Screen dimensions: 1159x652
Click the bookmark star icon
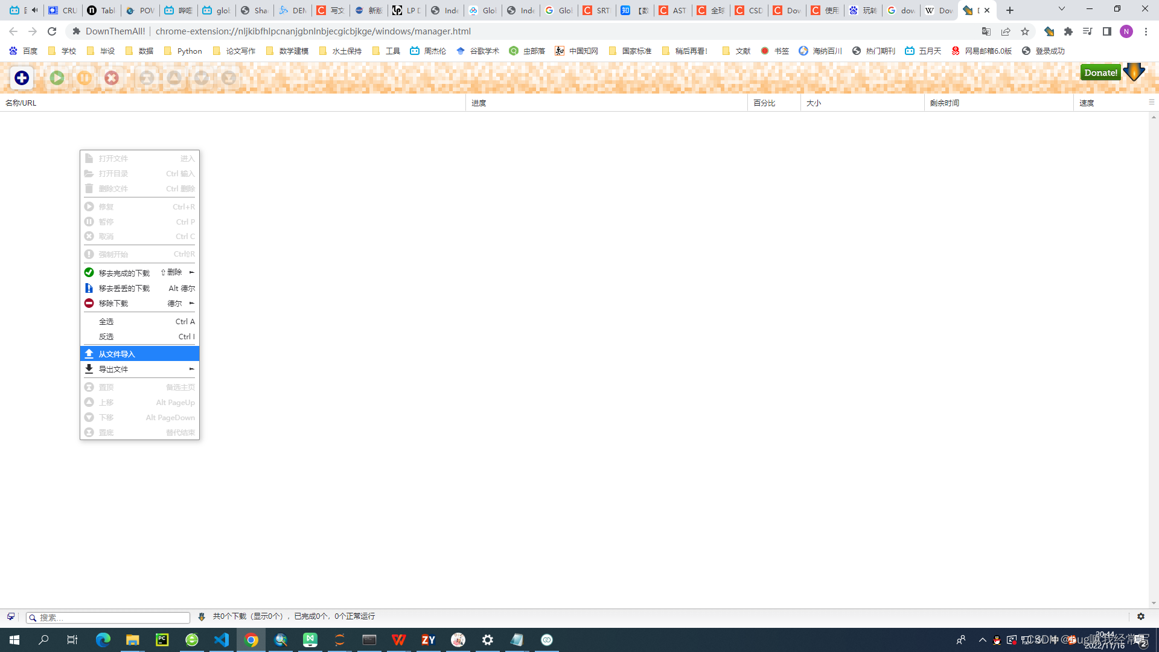1025,31
